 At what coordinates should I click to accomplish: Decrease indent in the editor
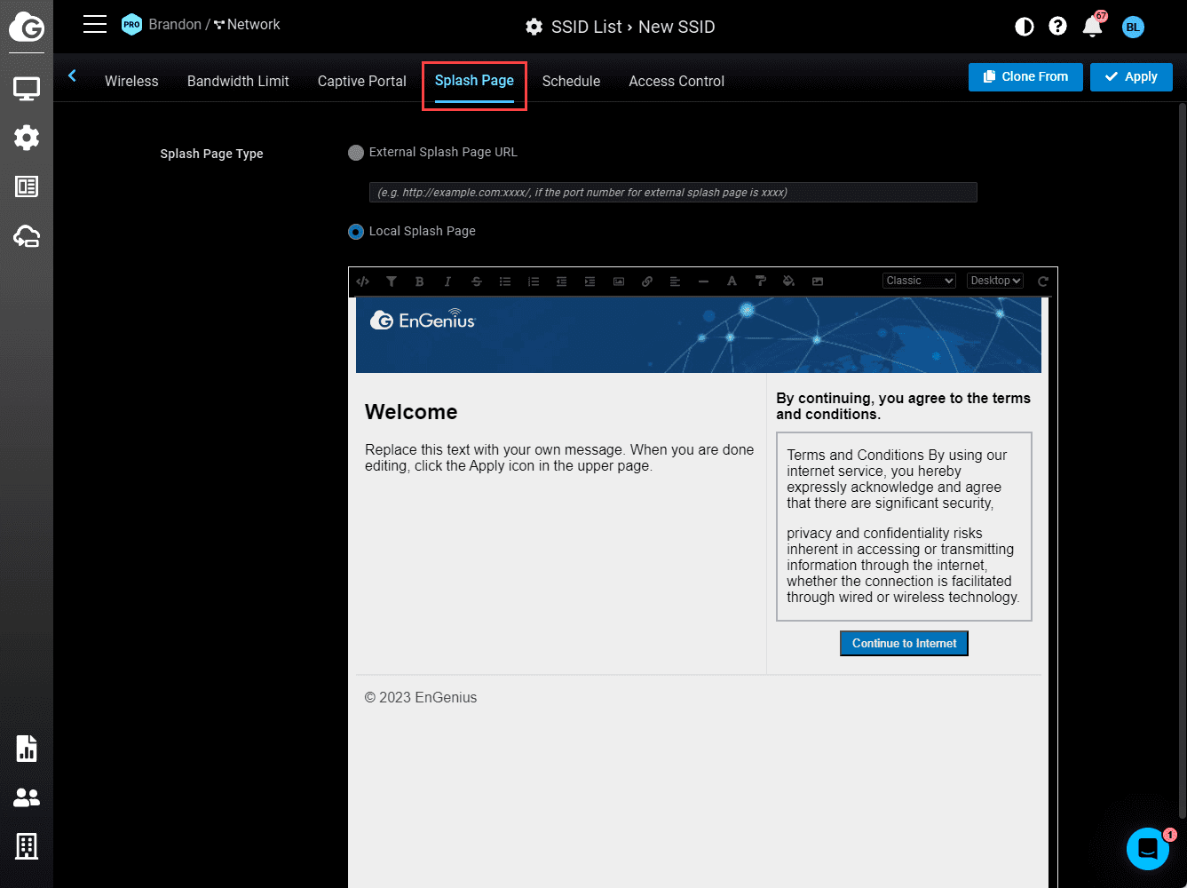point(562,281)
